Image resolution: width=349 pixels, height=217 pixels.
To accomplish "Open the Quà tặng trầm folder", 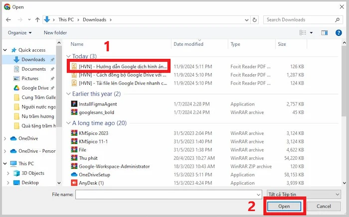I will 38,126.
